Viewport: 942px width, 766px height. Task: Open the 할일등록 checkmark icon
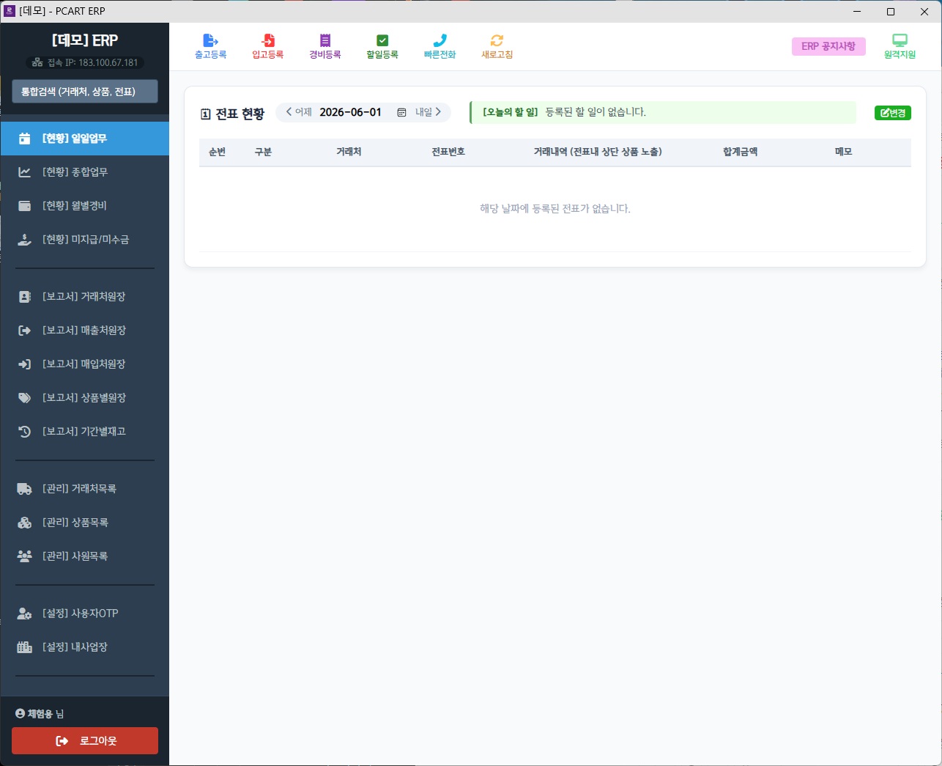pos(382,40)
